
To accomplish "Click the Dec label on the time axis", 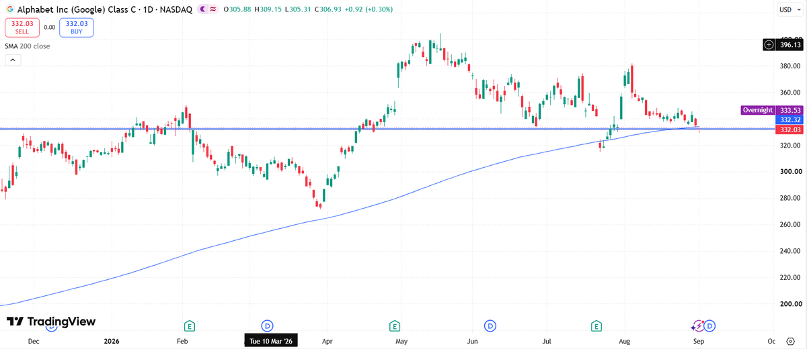I will [x=34, y=341].
